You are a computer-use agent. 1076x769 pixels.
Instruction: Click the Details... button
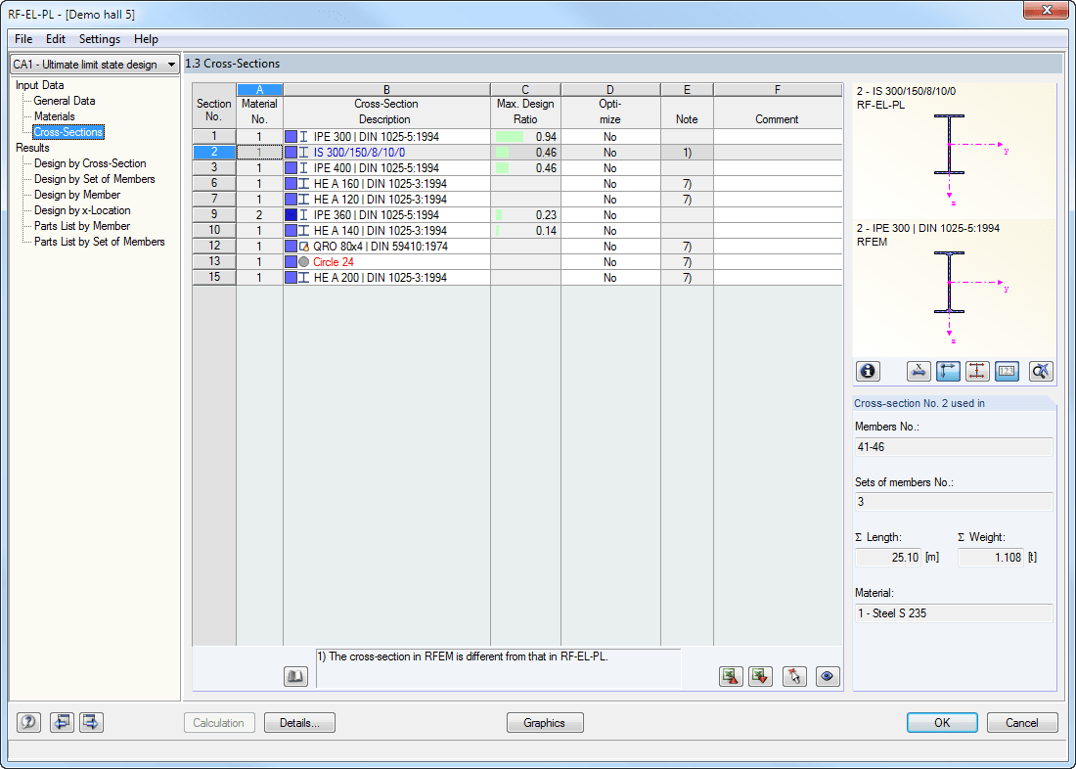click(300, 722)
